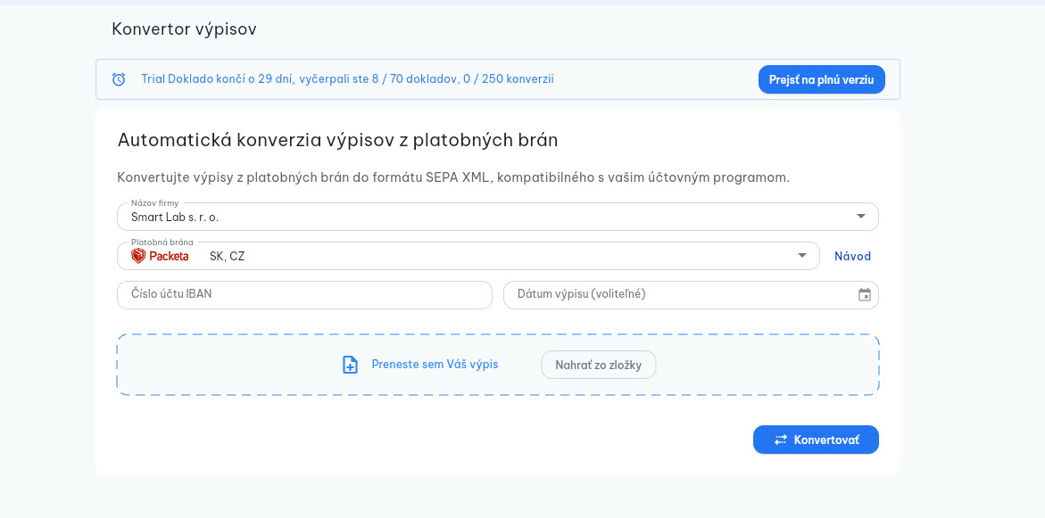Click the Packeta logo icon
Screen dimensions: 1045x518
[x=138, y=256]
